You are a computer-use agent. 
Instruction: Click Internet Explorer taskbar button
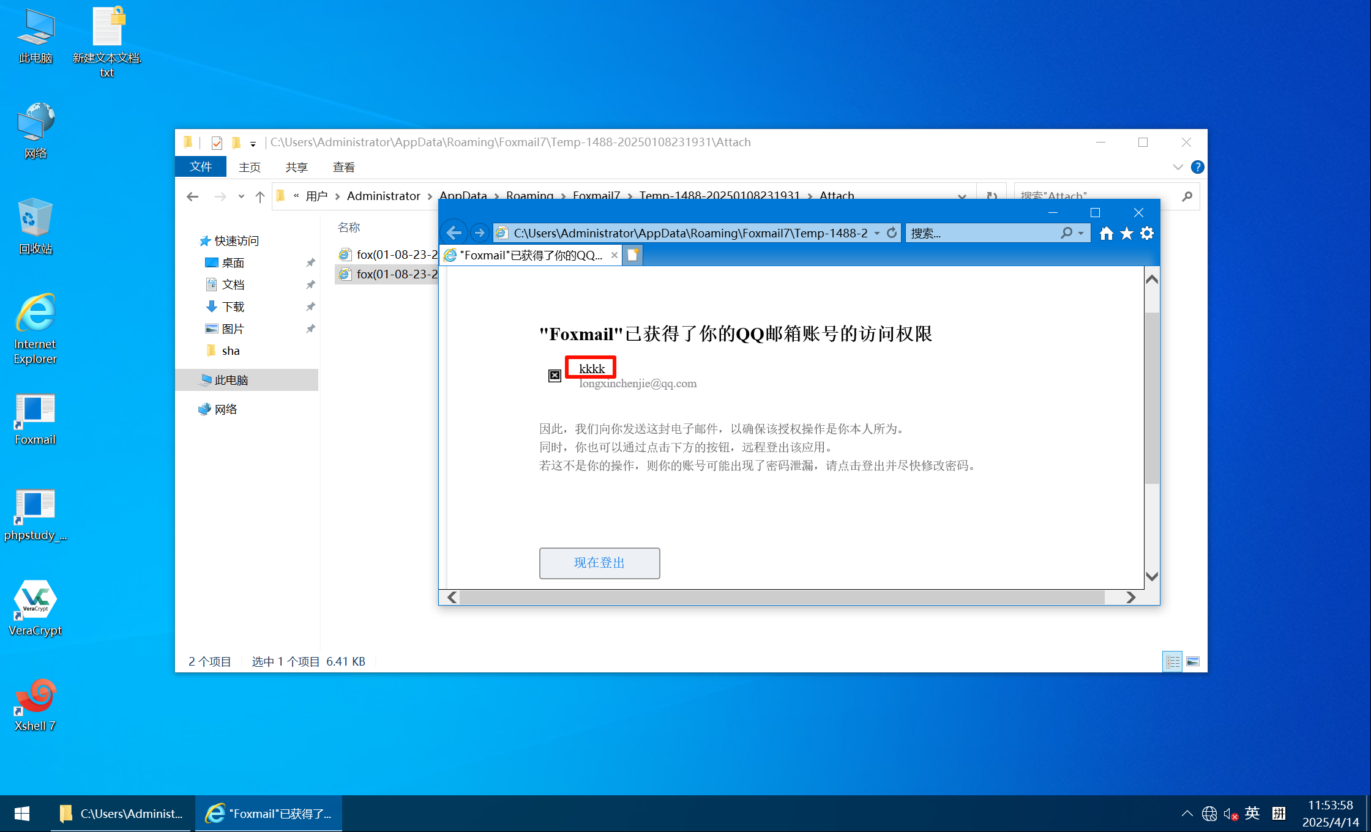click(x=269, y=814)
